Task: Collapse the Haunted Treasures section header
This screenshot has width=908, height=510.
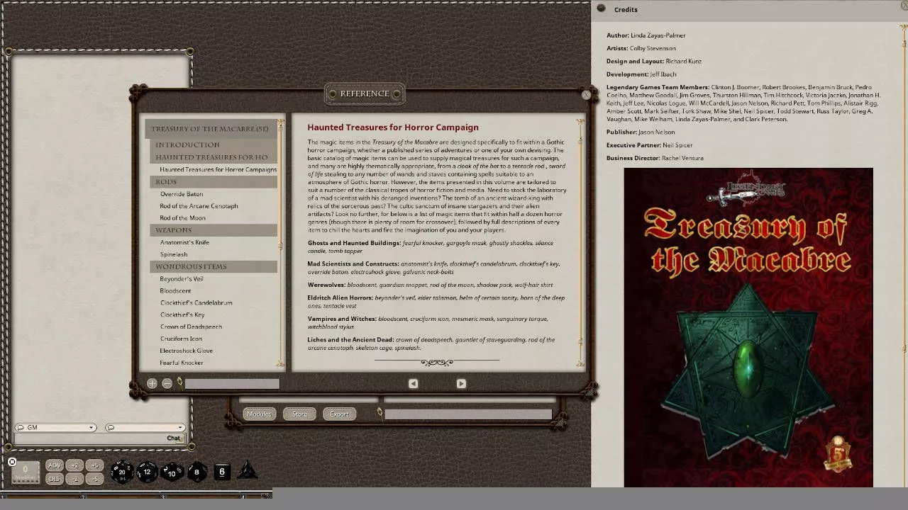Action: pos(214,157)
